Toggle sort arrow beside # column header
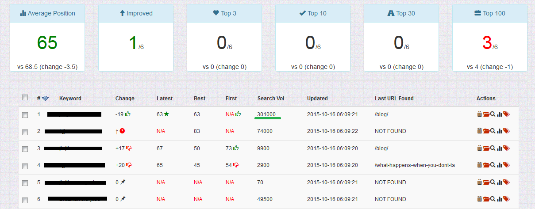The image size is (535, 209). [x=46, y=99]
